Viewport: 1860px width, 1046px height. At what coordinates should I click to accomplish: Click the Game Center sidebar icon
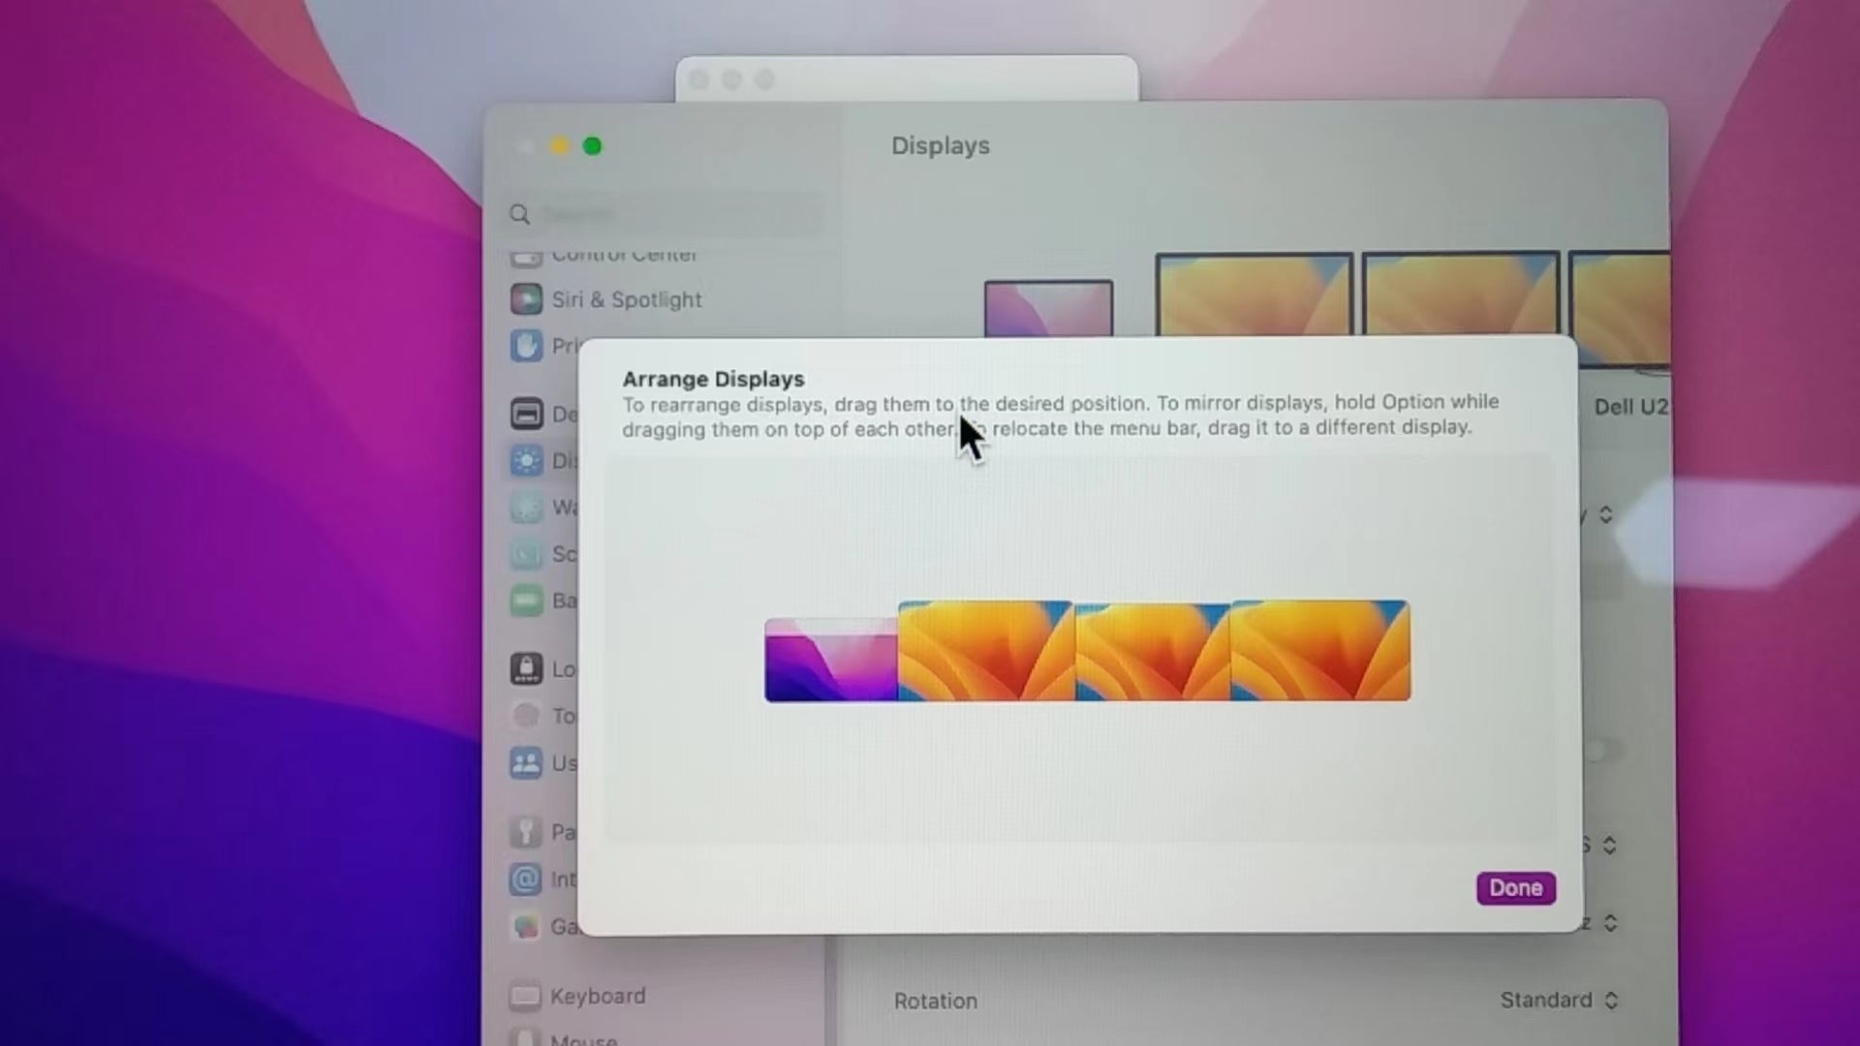(x=526, y=927)
